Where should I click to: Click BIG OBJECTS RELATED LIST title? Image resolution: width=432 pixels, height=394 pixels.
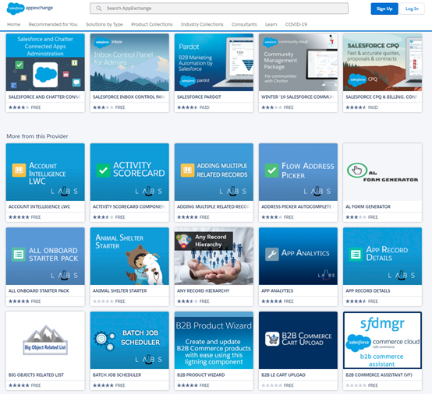36,375
